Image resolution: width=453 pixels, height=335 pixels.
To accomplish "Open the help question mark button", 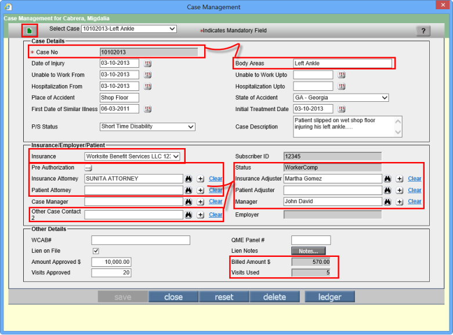I will (x=423, y=31).
